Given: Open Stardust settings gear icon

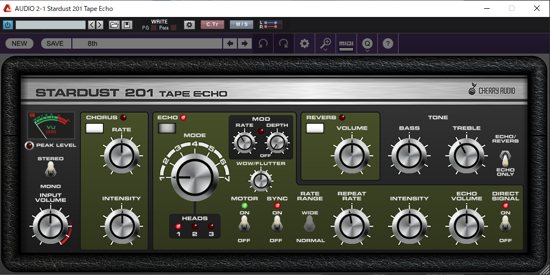Looking at the screenshot, I should pos(304,43).
